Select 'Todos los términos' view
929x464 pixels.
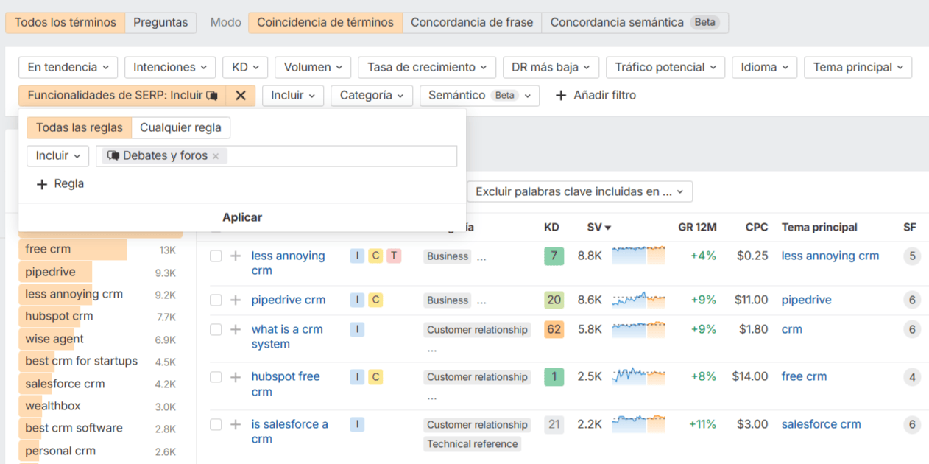66,23
